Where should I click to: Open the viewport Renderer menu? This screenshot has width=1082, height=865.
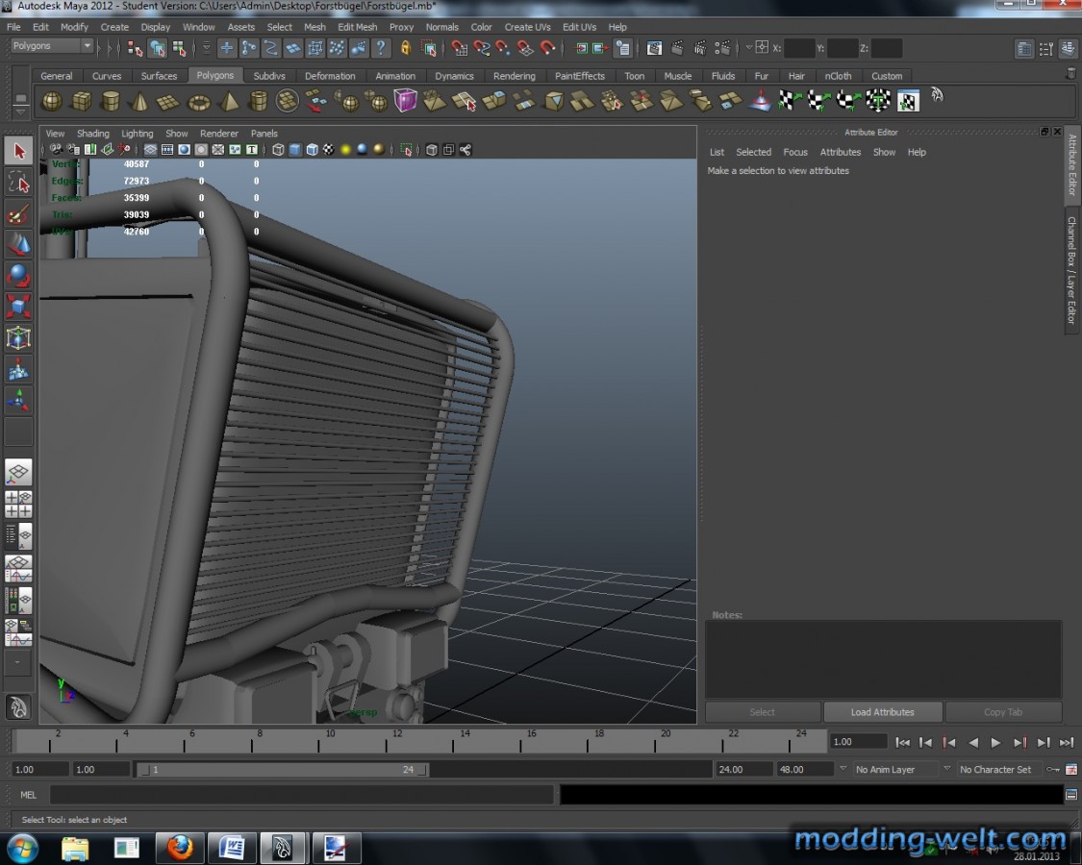click(218, 134)
